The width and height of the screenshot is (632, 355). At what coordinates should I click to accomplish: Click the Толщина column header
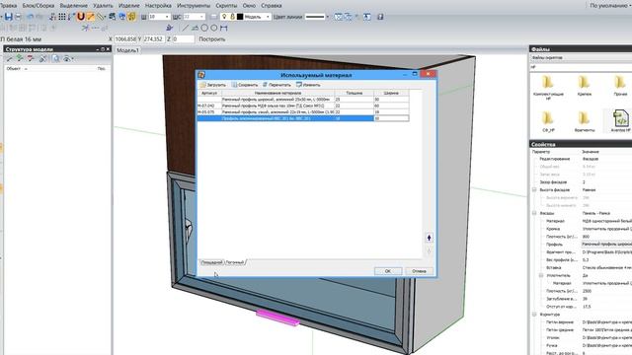[x=354, y=93]
